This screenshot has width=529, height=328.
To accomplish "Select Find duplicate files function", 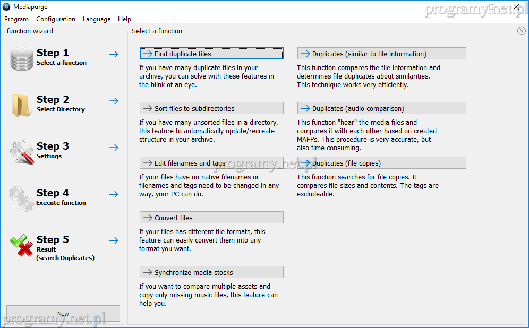I will 211,54.
